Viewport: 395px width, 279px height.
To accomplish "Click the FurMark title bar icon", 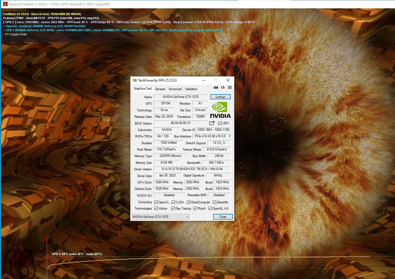I will coord(5,4).
